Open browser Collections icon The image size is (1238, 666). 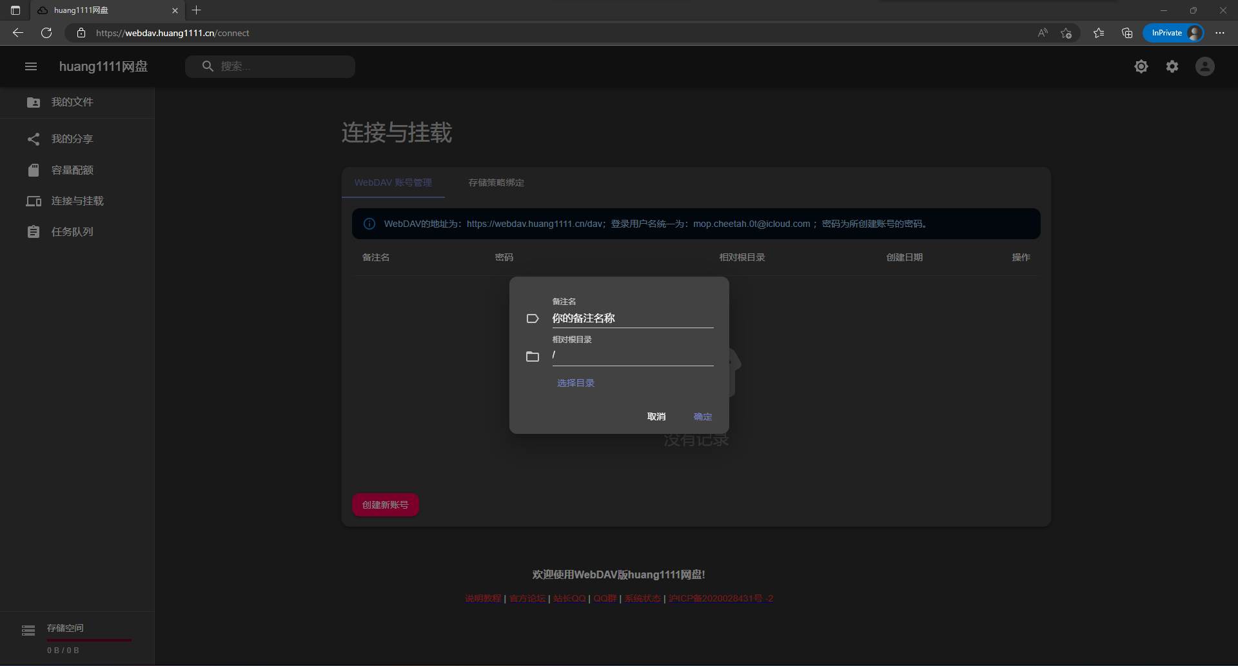pyautogui.click(x=1126, y=33)
